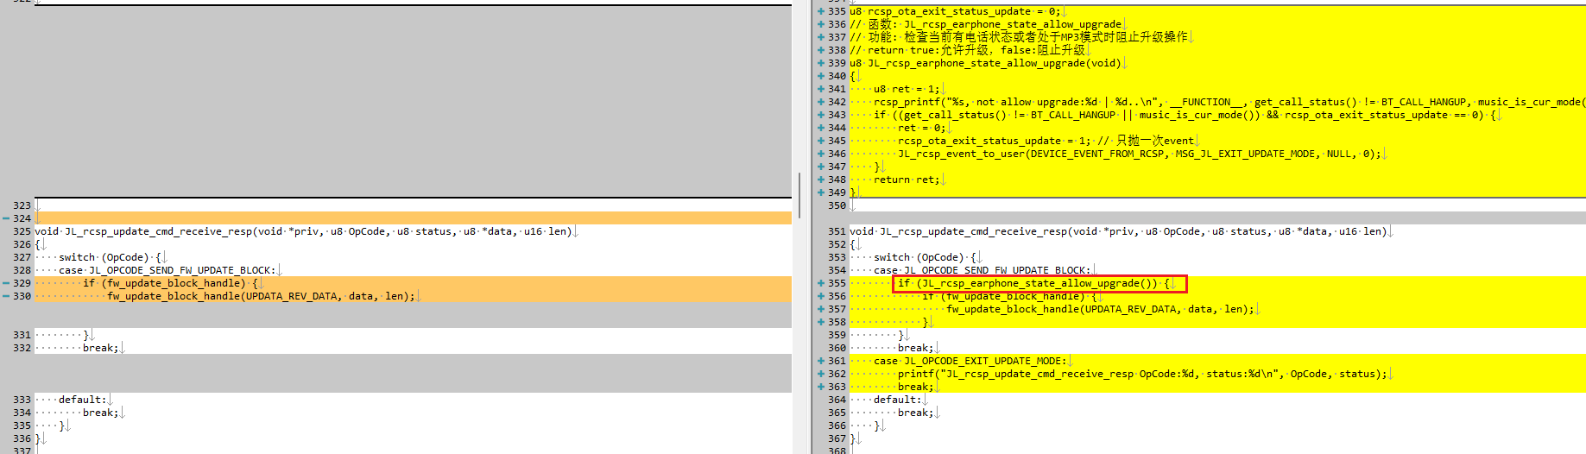Click 'u8 ret = 1;' on line 341
The width and height of the screenshot is (1586, 454).
906,89
